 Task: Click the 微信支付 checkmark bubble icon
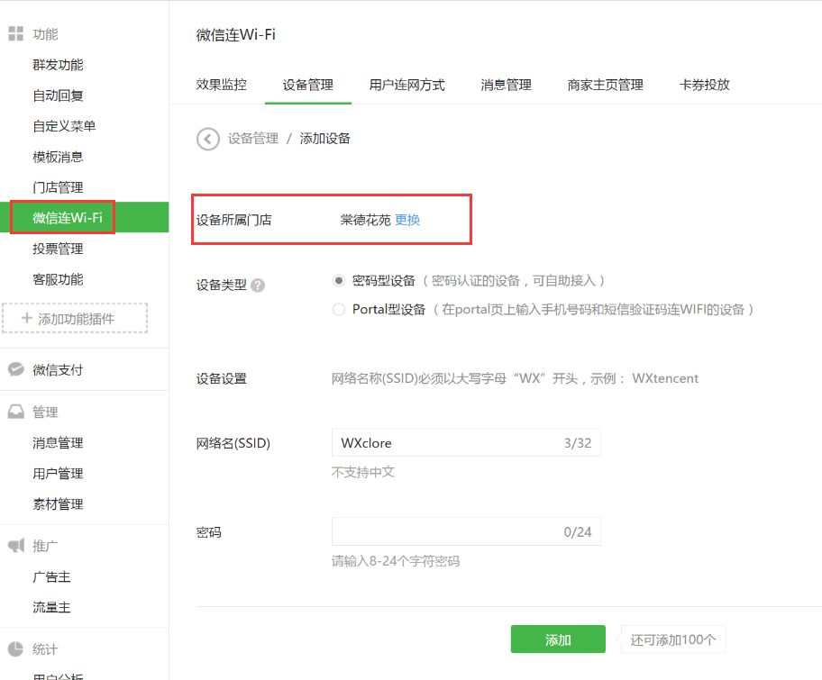click(15, 369)
